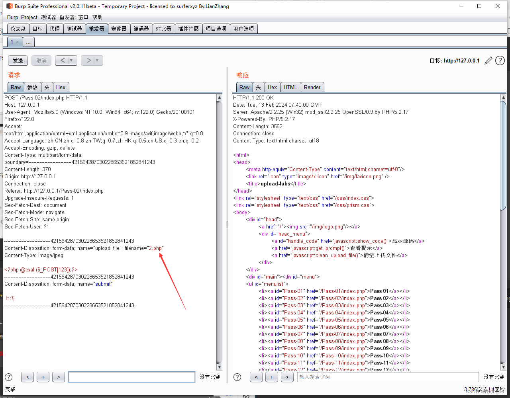Viewport: 510px width, 398px height.
Task: Switch to the 定序器 tab
Action: [119, 29]
